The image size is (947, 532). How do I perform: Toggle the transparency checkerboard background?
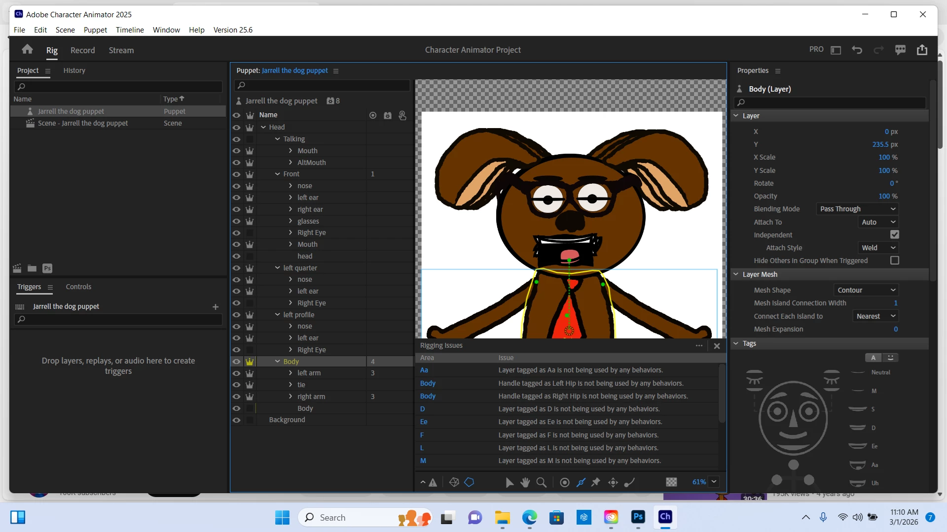pos(671,482)
